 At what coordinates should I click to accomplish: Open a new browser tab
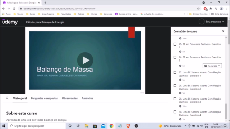click(x=45, y=3)
